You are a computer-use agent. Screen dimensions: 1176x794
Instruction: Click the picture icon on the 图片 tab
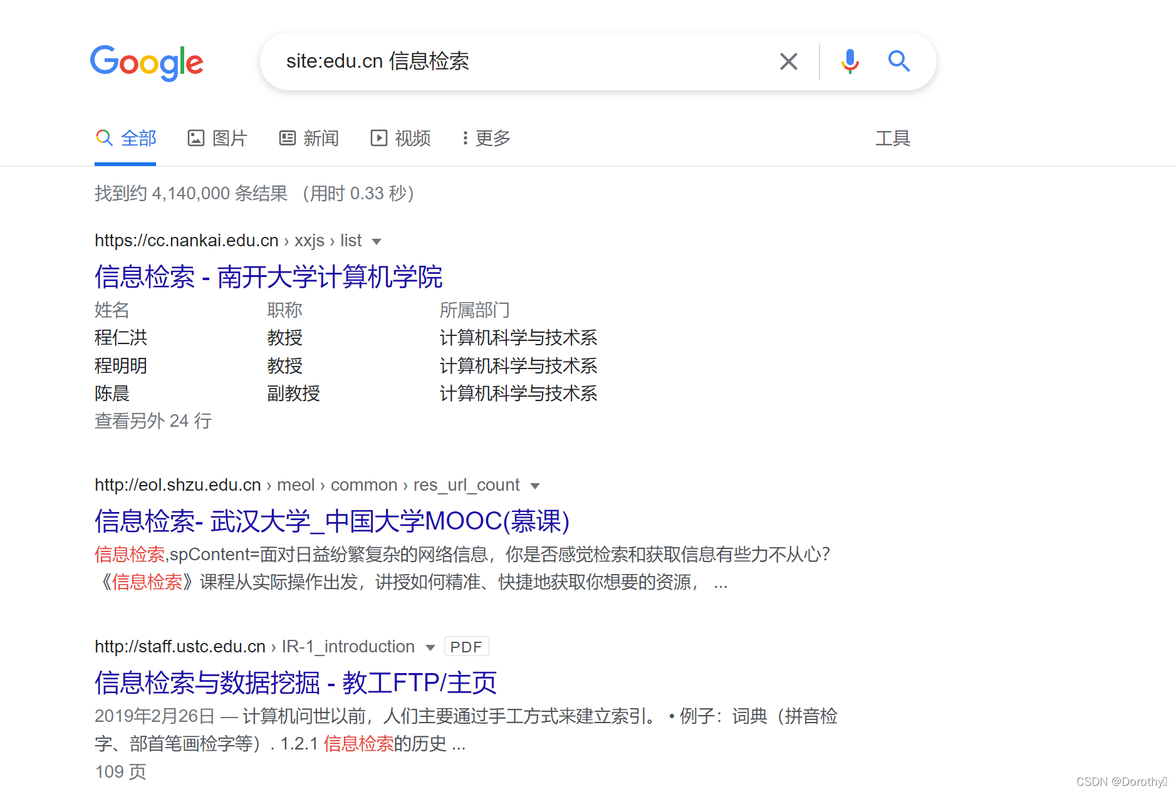196,138
